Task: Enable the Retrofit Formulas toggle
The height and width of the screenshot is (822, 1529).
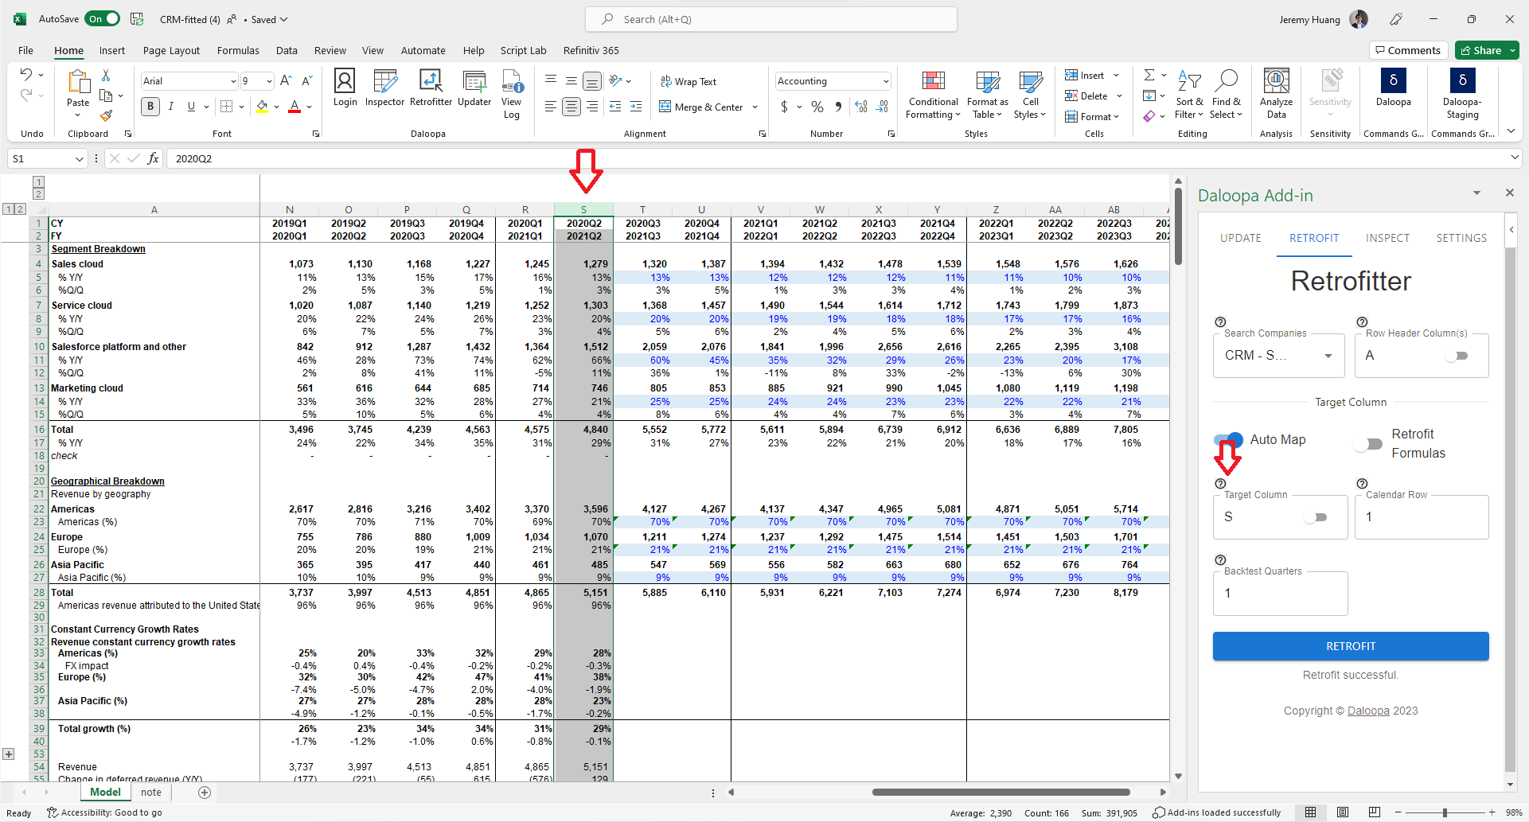Action: pyautogui.click(x=1369, y=444)
